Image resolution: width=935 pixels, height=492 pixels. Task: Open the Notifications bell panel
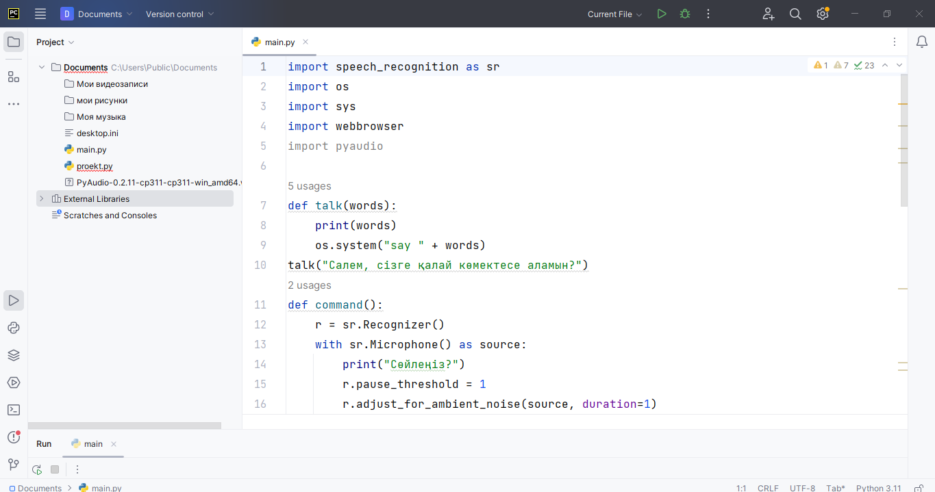pos(922,42)
